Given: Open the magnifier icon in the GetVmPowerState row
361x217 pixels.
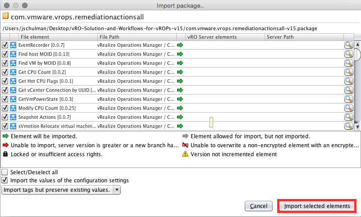Looking at the screenshot, I should [x=349, y=99].
